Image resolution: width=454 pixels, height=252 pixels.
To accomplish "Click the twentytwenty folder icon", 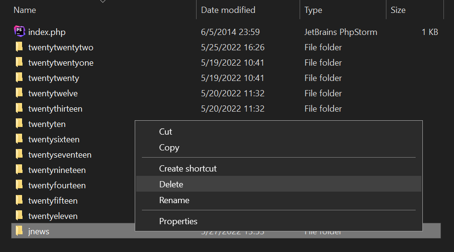I will pyautogui.click(x=19, y=78).
